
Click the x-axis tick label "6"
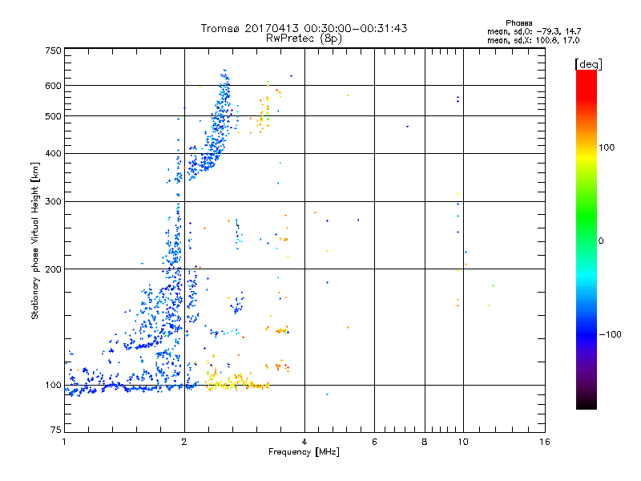[374, 442]
